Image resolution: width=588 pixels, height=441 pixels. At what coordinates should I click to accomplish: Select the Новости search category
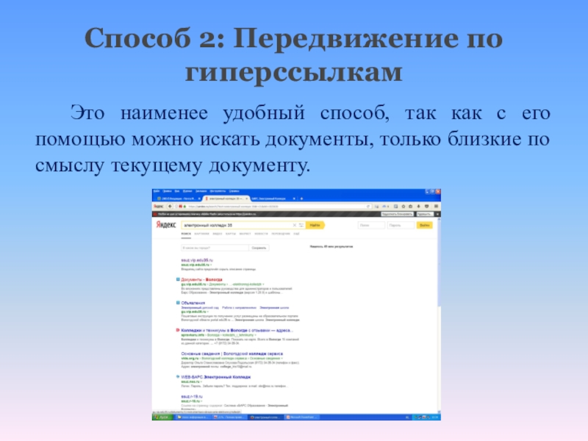point(262,234)
